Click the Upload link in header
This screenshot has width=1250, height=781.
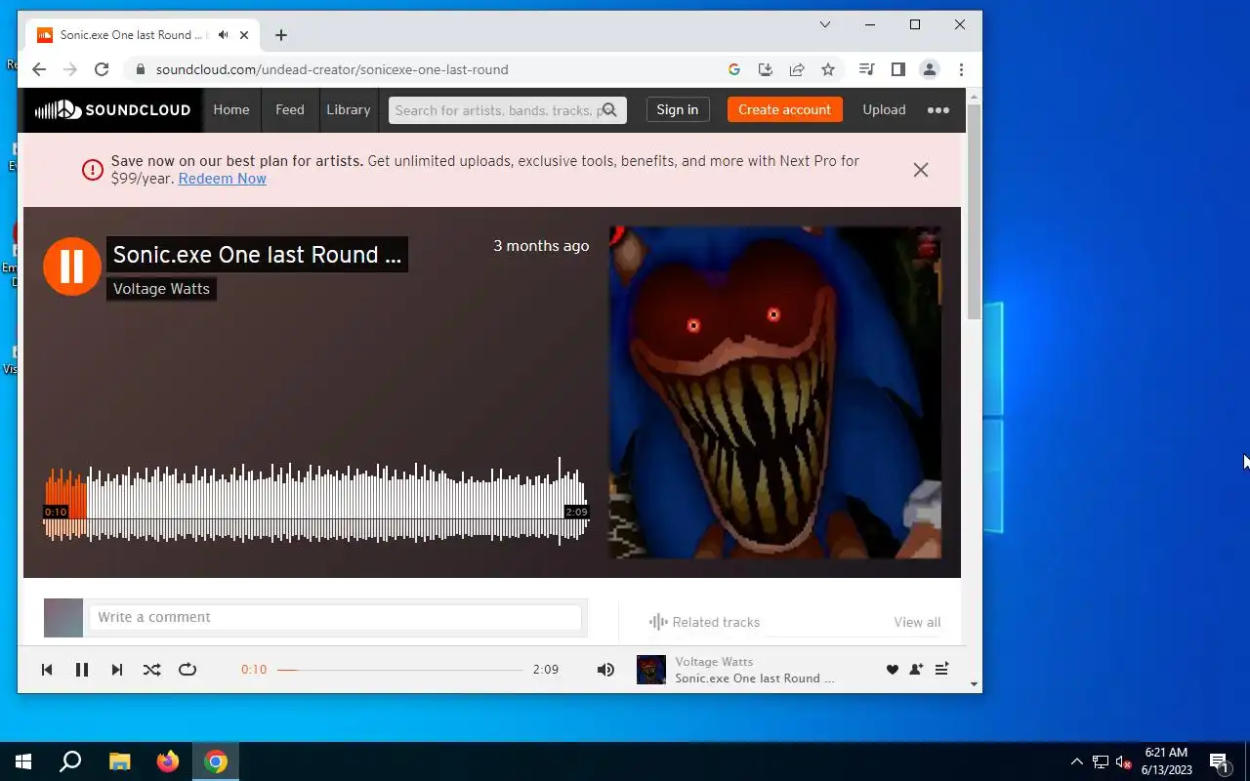point(884,110)
